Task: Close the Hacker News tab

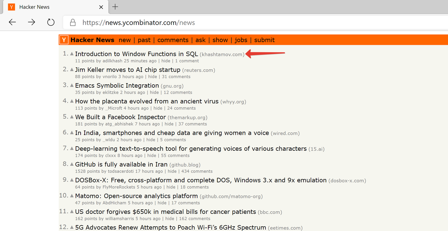Action: pos(101,7)
